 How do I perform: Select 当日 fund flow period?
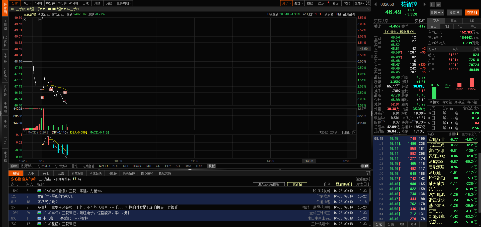(434, 26)
